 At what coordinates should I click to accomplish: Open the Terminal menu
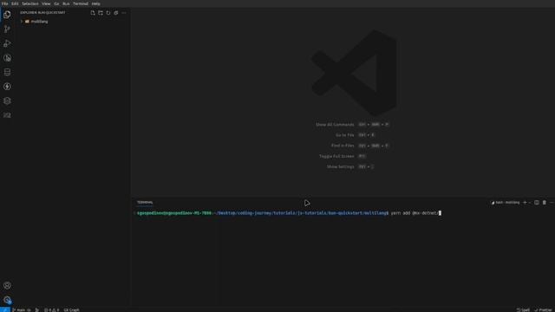[81, 3]
